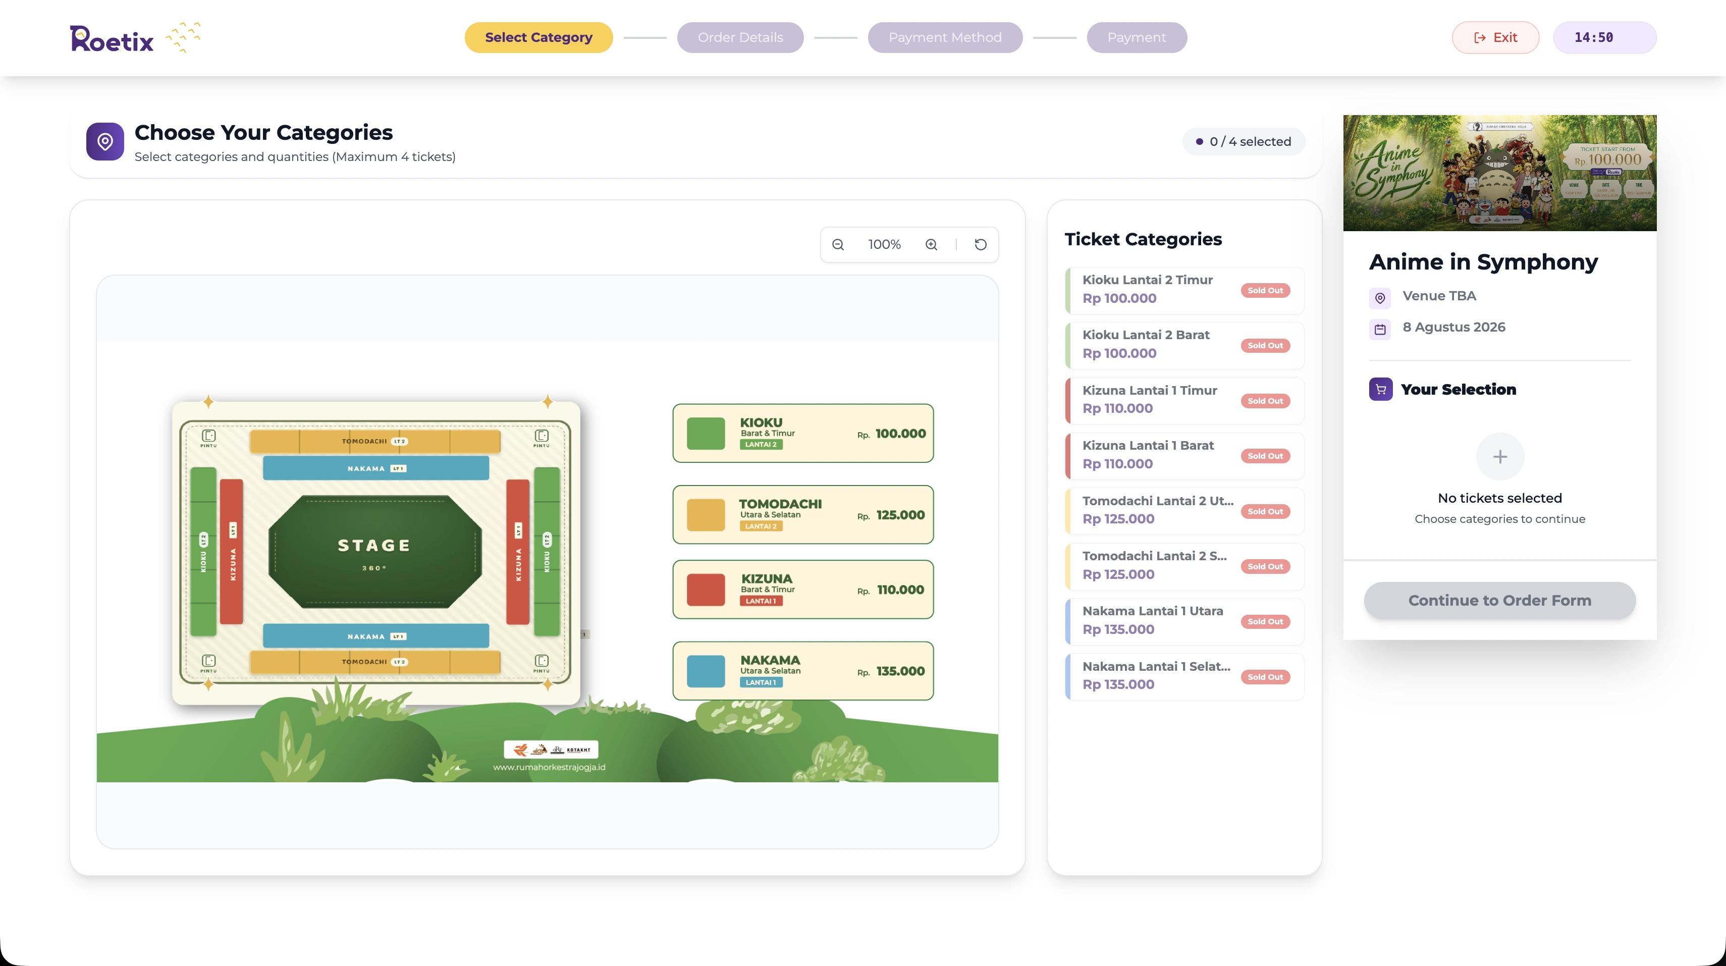Screen dimensions: 1726x966
Task: Select Tomodachi Lantai 2 Ut... ticket category
Action: [x=1184, y=511]
